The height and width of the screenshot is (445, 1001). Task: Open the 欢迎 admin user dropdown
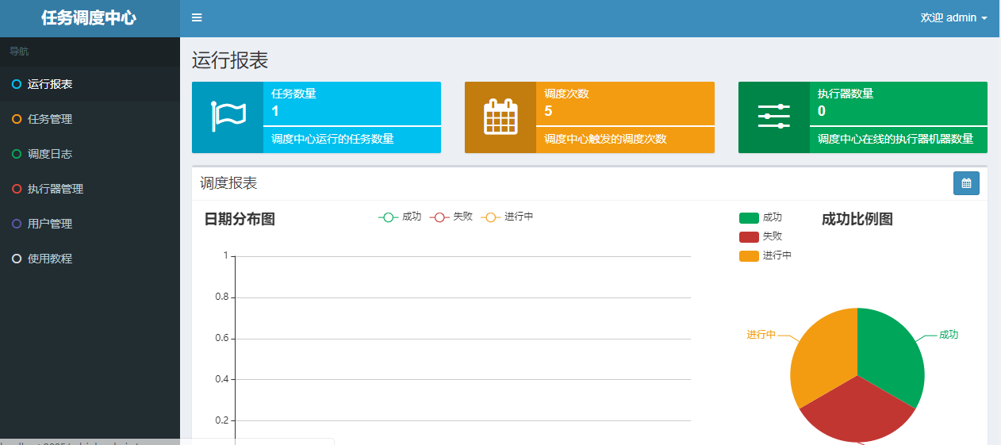tap(953, 17)
